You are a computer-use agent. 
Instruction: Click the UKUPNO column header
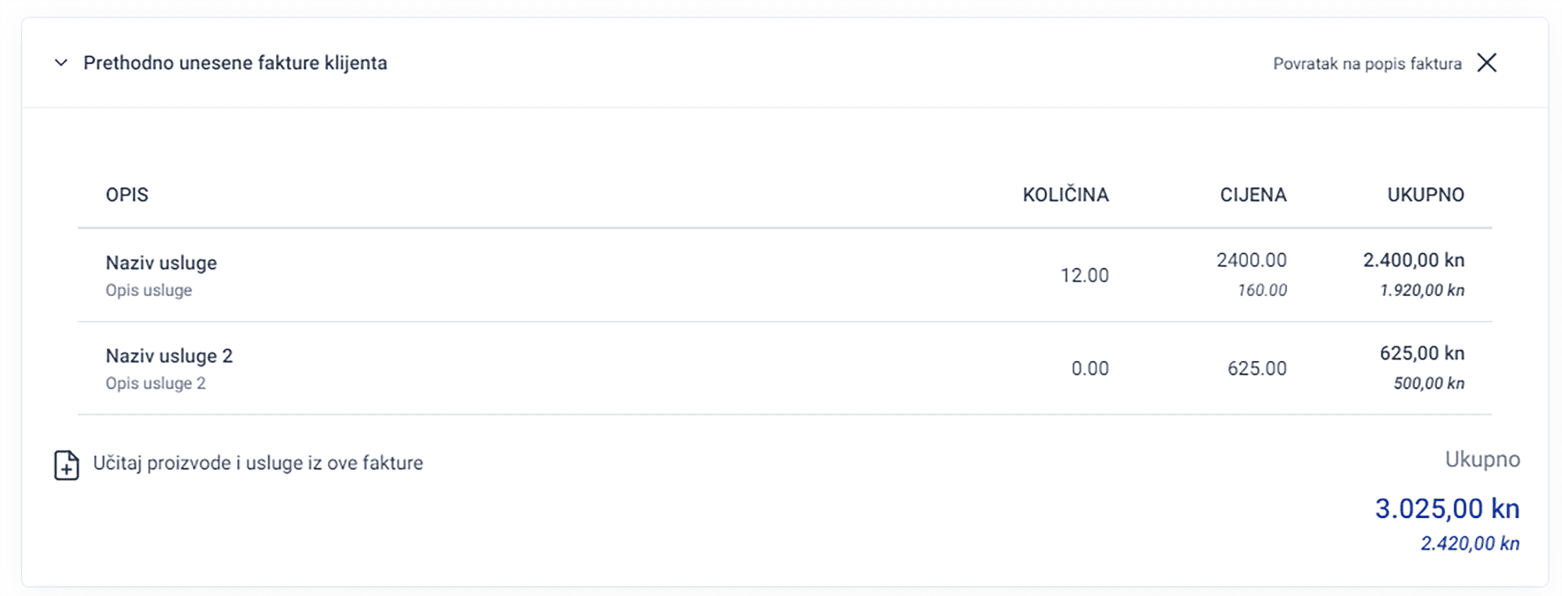(x=1425, y=194)
